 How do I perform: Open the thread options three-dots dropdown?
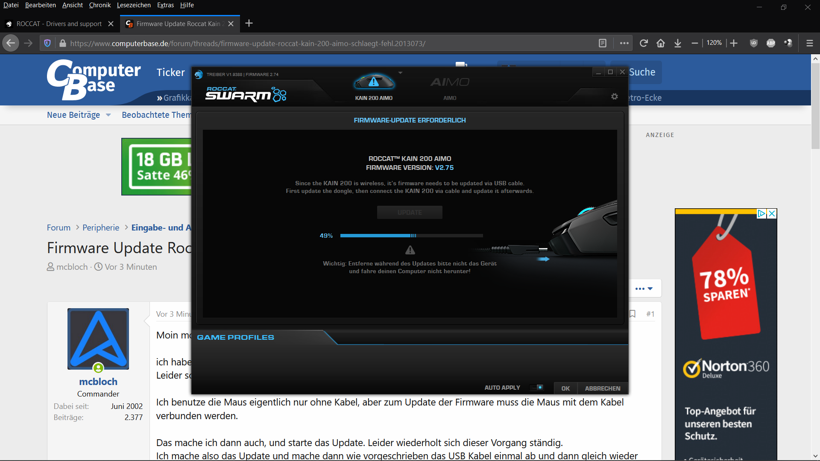click(644, 289)
